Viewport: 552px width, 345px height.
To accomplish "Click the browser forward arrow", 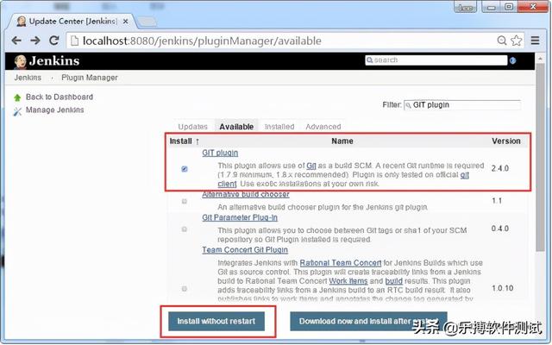I will pyautogui.click(x=35, y=40).
